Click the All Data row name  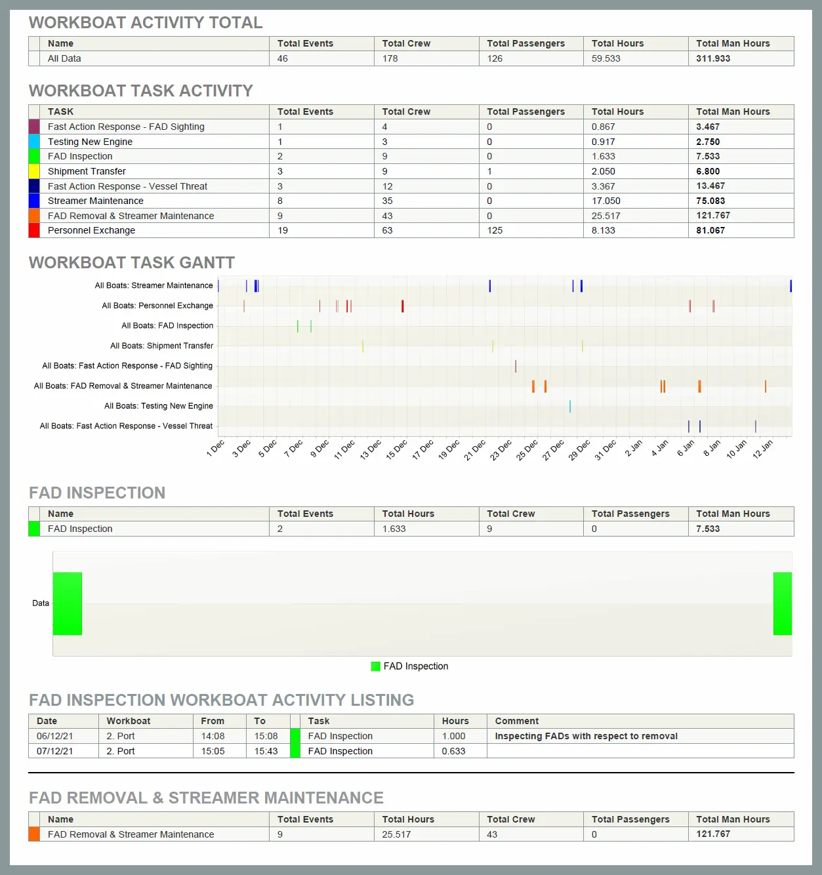(x=64, y=58)
